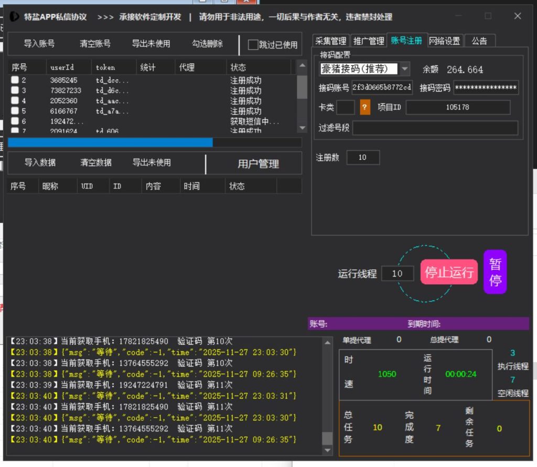The height and width of the screenshot is (467, 537).
Task: Tick the checkbox for account row 5
Action: coord(15,111)
